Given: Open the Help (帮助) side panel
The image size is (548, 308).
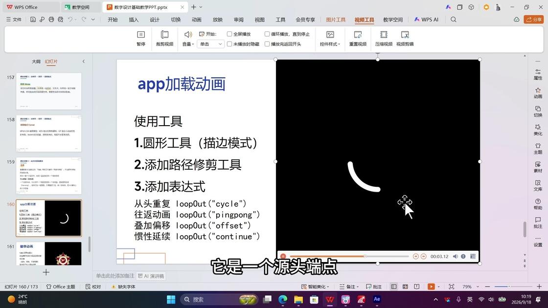Looking at the screenshot, I should tap(538, 204).
